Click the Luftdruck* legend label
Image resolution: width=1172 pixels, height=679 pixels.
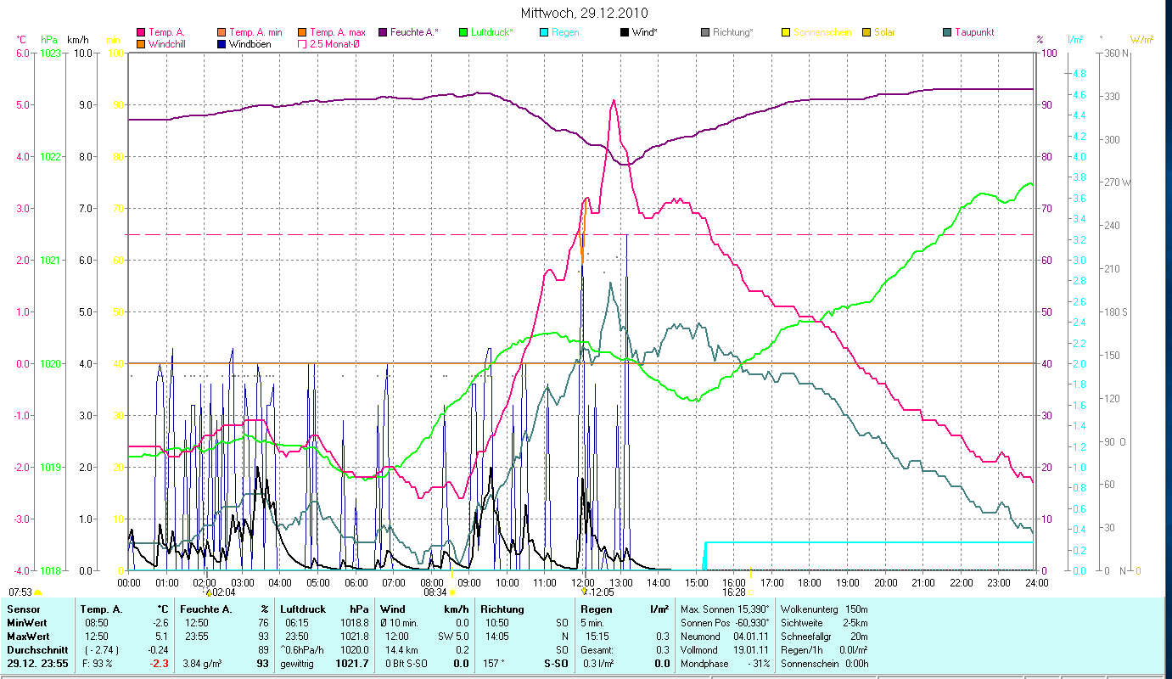(492, 32)
